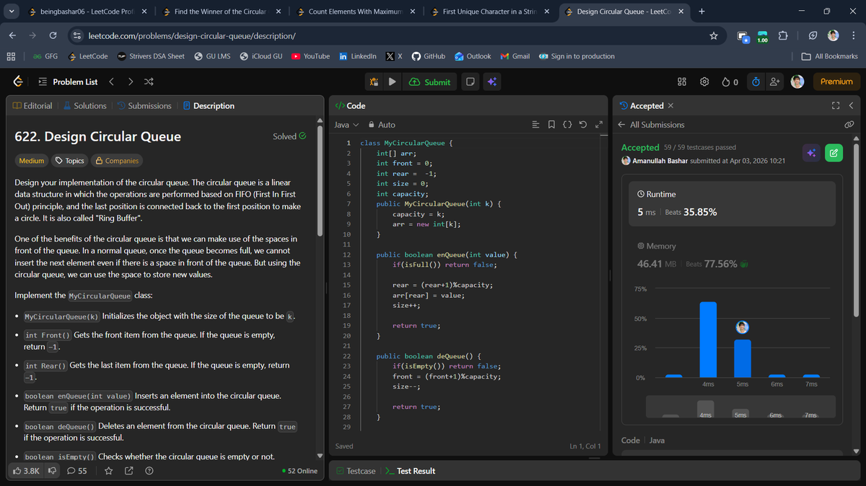Go to previous problem arrow
866x486 pixels.
(x=113, y=82)
